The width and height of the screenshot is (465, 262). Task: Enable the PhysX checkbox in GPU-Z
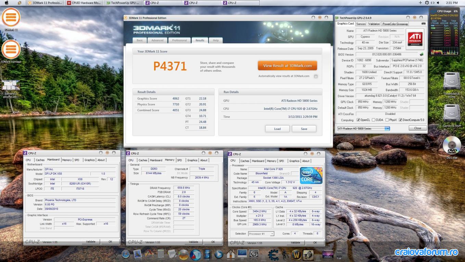coord(387,120)
